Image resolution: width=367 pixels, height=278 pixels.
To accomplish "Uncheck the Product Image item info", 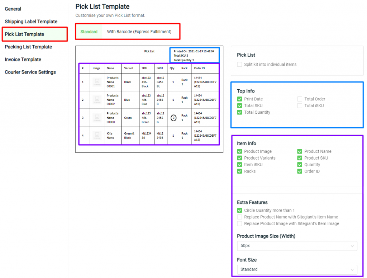I will pyautogui.click(x=239, y=151).
